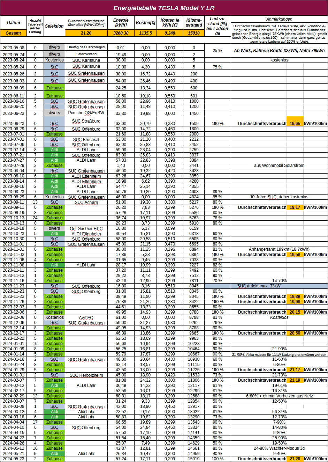Screen dimensions: 328x462
Task: Click note '10-Jahre SUC, daher kostenlos'
Action: (x=279, y=197)
